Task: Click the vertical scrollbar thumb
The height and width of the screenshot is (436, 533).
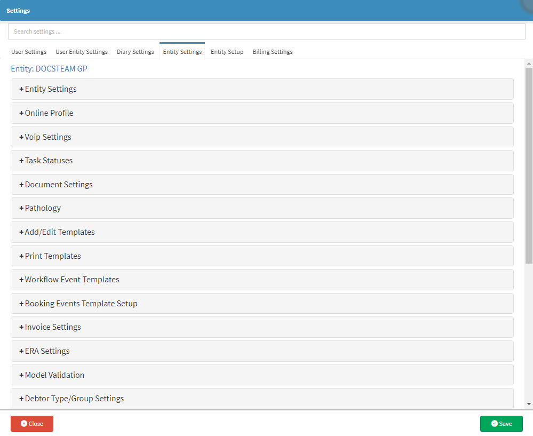Action: [529, 165]
